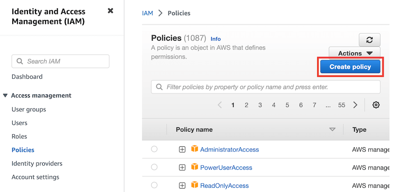Jump to page 55 of policies
The height and width of the screenshot is (192, 400).
tap(342, 105)
